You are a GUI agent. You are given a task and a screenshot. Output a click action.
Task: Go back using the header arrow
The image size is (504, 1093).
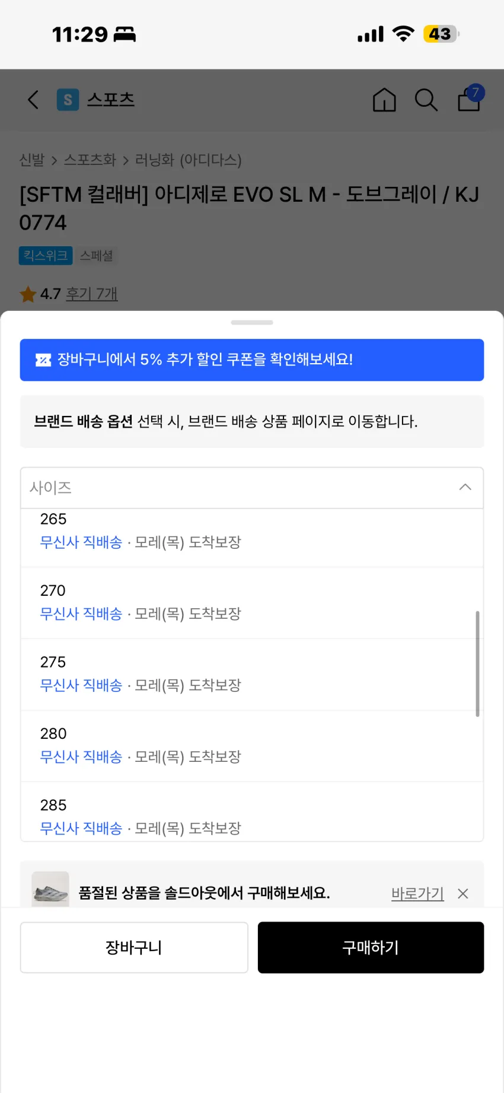click(x=33, y=100)
